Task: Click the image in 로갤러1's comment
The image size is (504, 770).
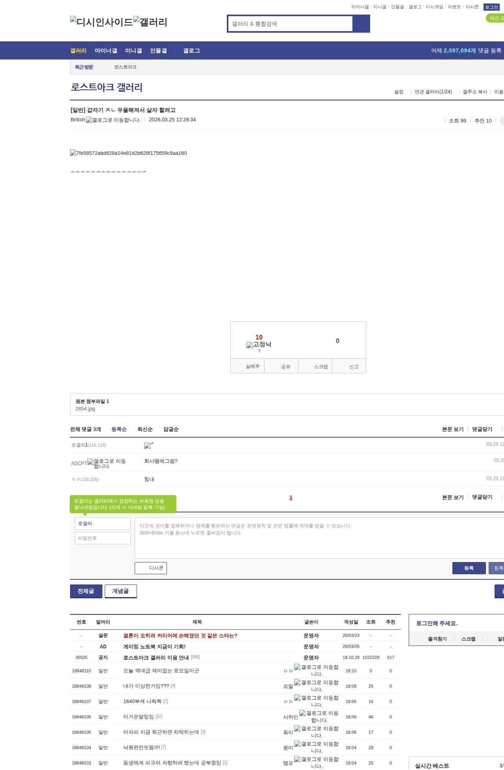Action: coord(148,445)
